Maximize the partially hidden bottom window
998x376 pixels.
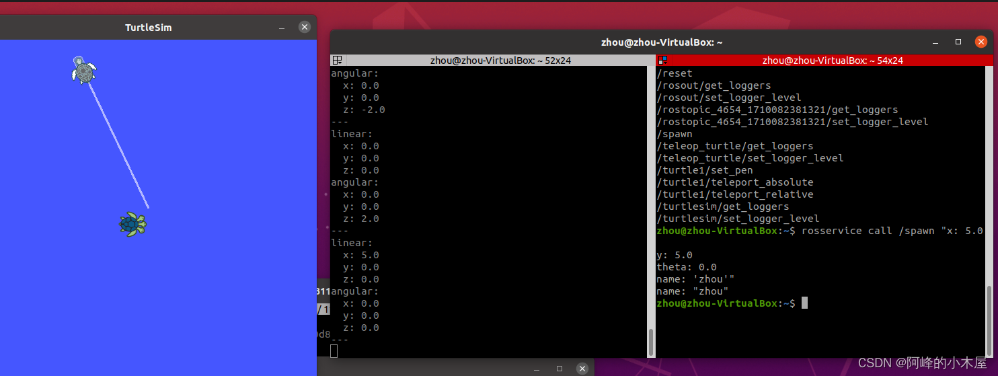[560, 368]
